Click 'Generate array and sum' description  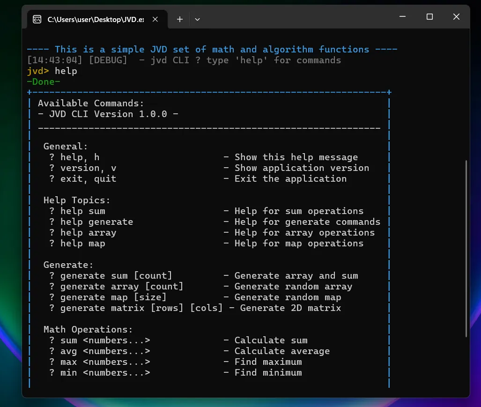point(296,276)
